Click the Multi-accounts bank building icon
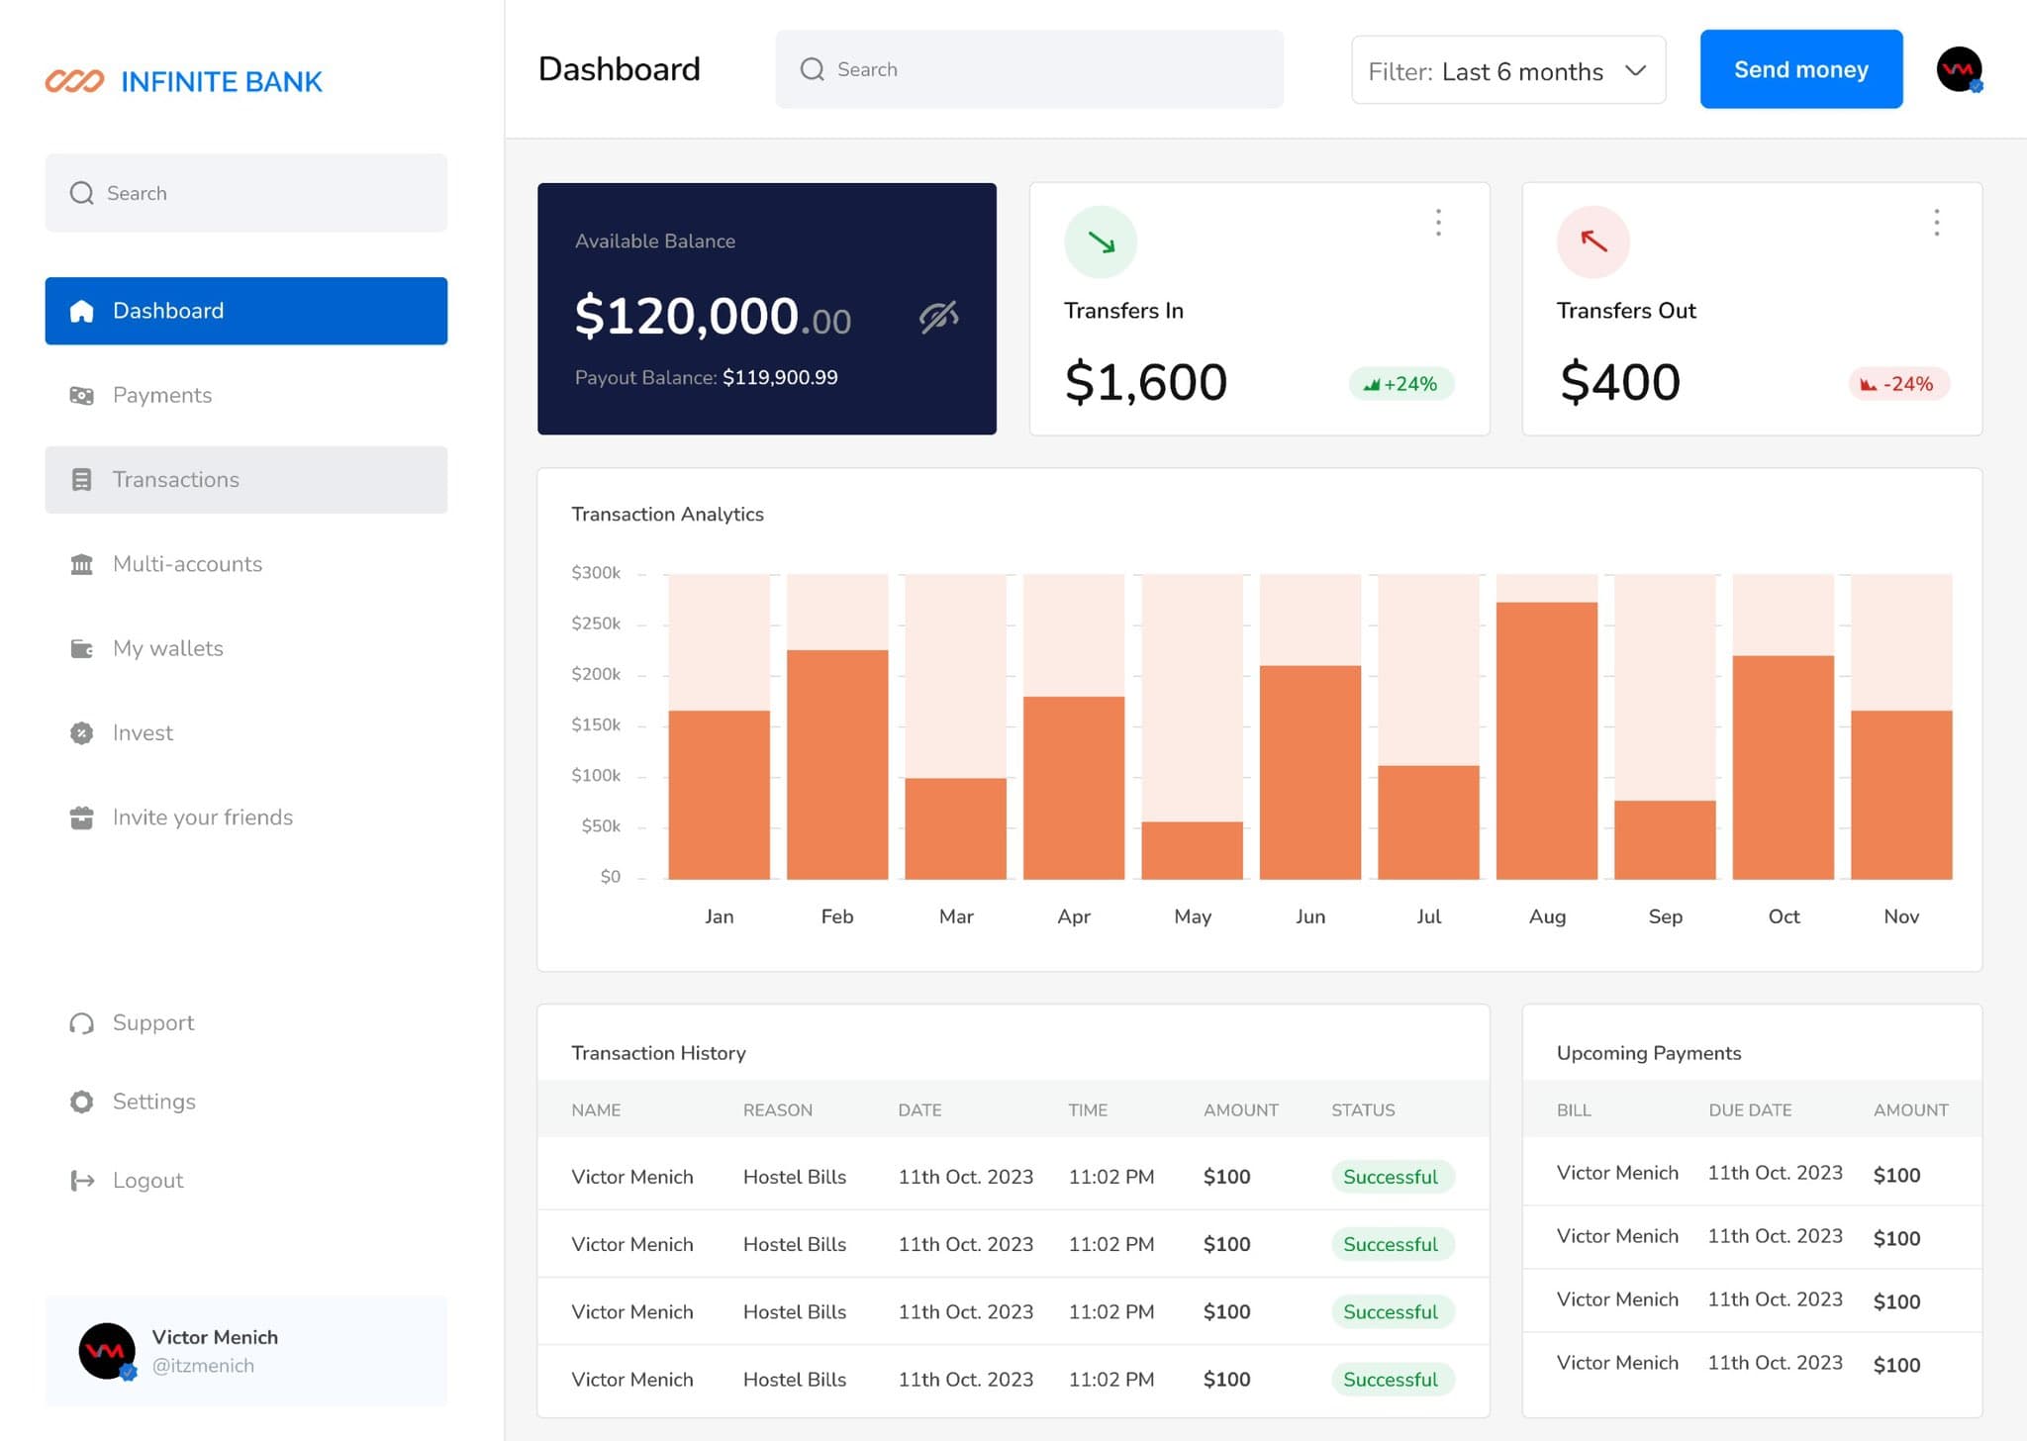Viewport: 2027px width, 1441px height. (x=82, y=564)
